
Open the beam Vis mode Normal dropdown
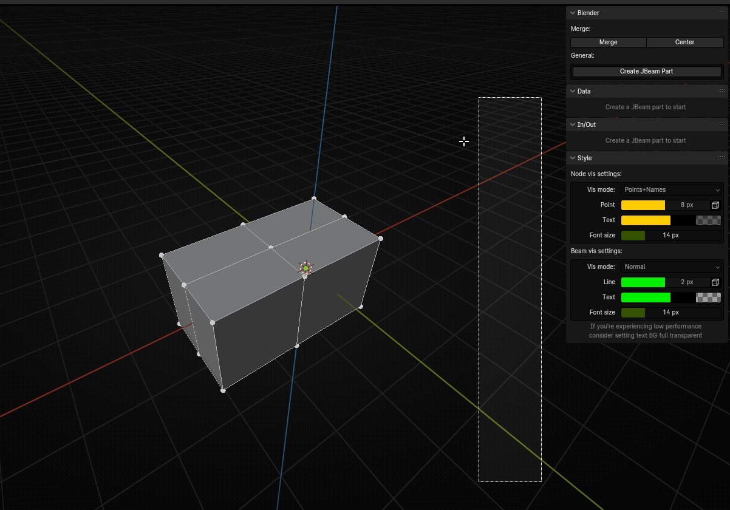(x=671, y=267)
